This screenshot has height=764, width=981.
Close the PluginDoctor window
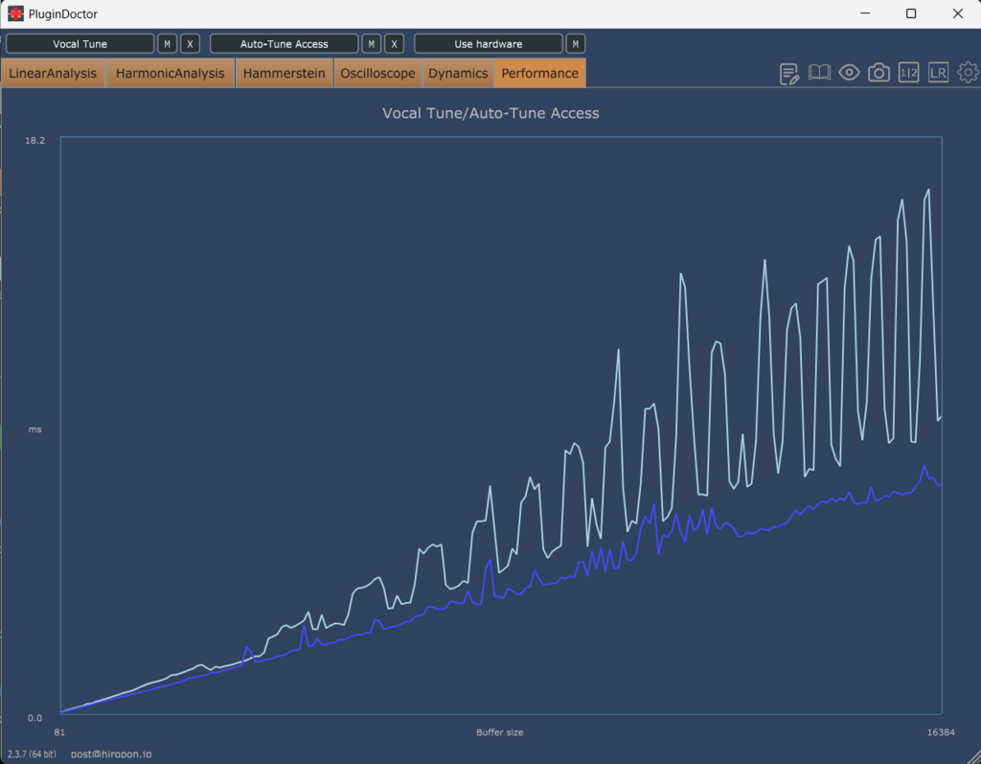coord(958,13)
